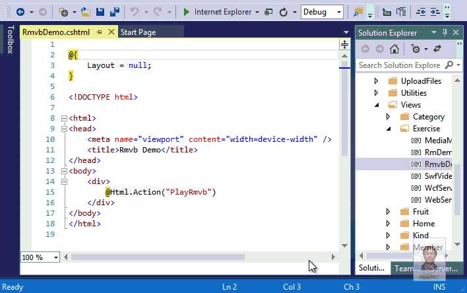
Task: Select the RmvbDemo.cshtml editor tab
Action: tap(56, 32)
